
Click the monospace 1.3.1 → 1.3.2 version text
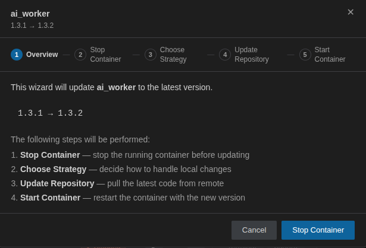pyautogui.click(x=50, y=113)
